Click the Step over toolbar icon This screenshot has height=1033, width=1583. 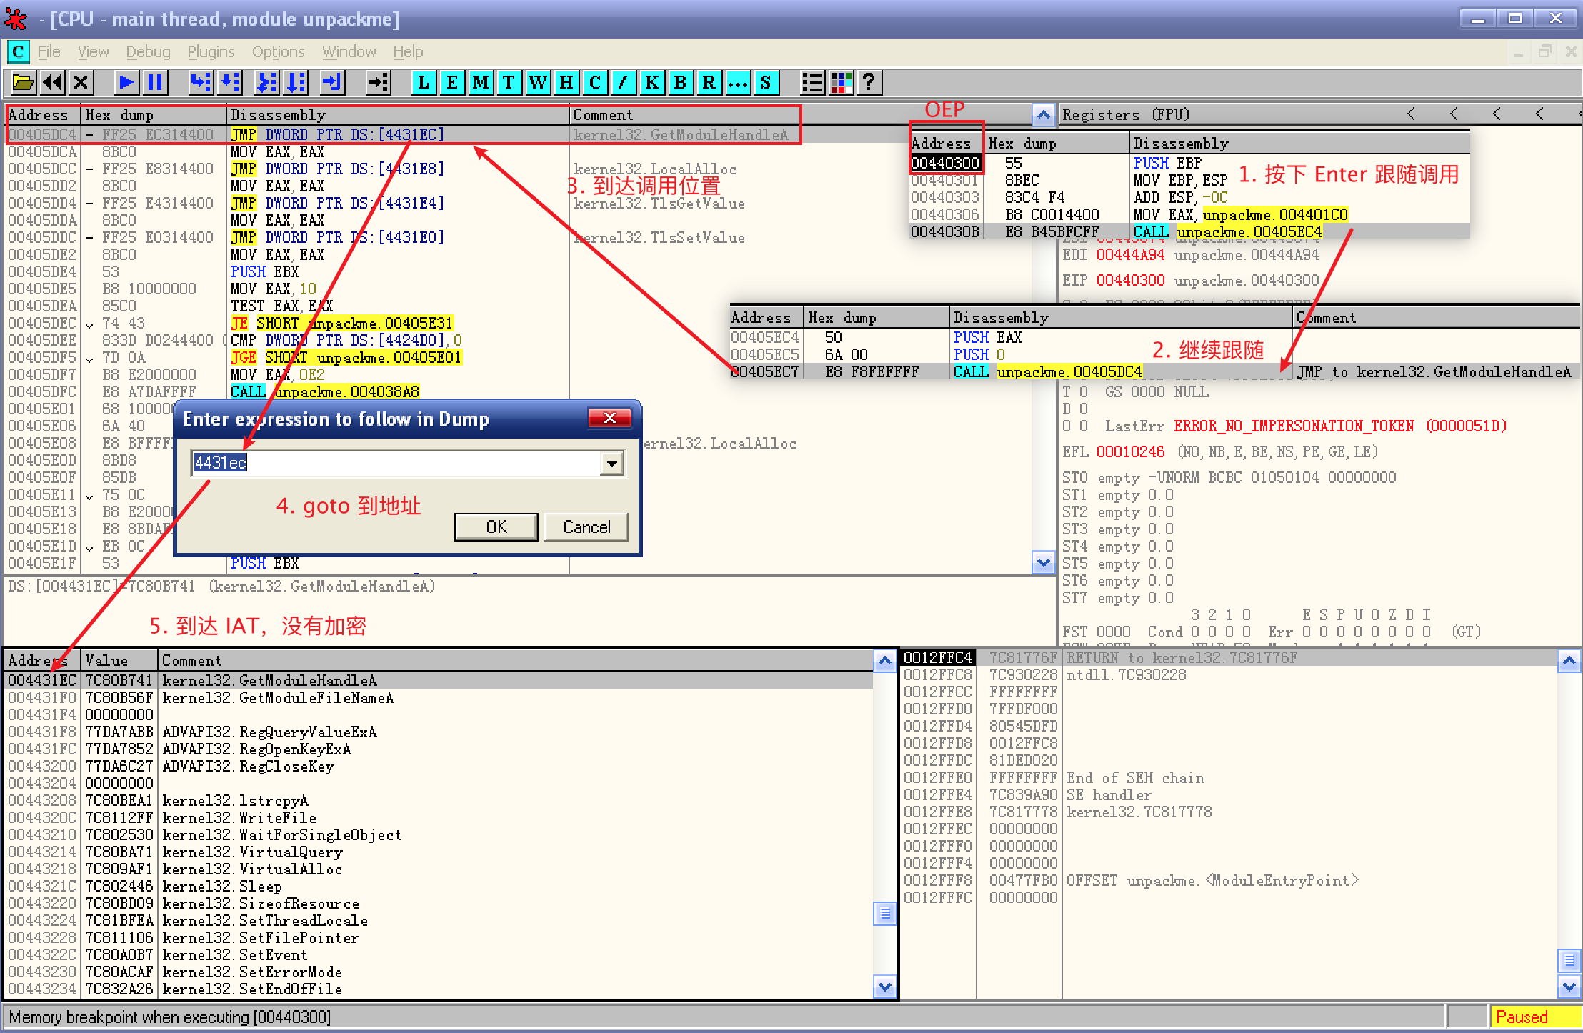tap(230, 83)
